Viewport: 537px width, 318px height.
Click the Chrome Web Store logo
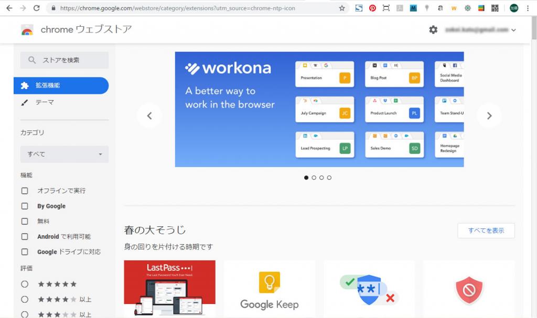pos(27,30)
